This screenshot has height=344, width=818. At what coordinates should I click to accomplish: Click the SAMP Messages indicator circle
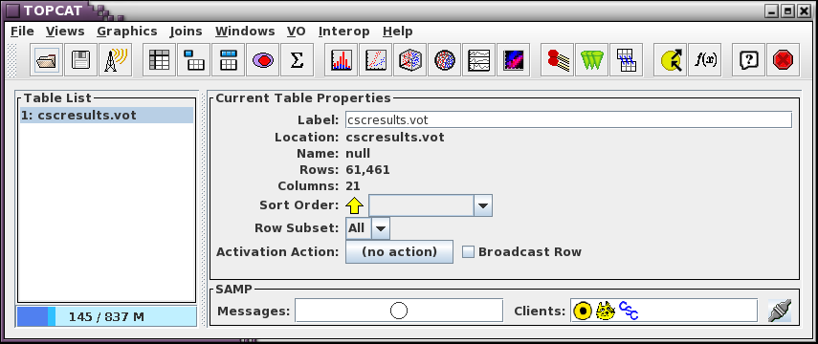coord(399,312)
